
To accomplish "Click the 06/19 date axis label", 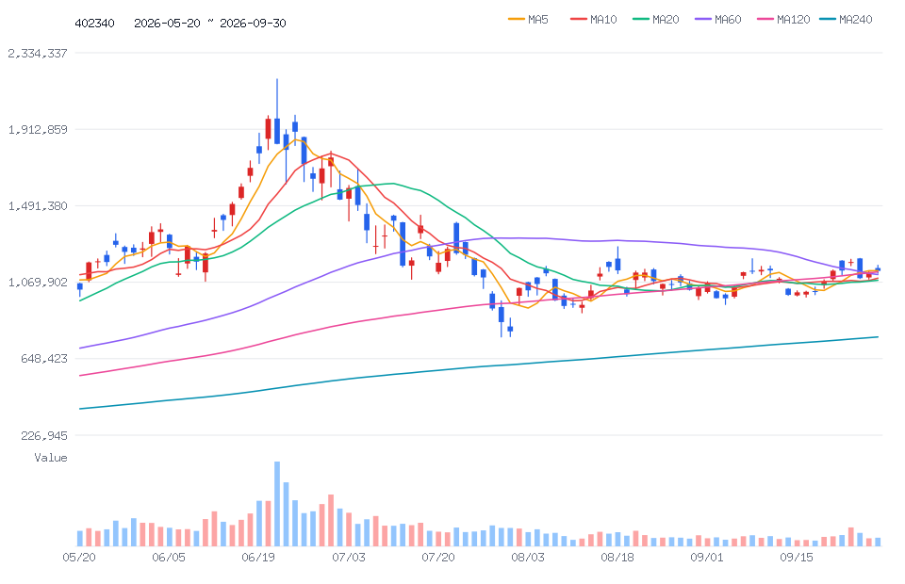I will point(258,557).
